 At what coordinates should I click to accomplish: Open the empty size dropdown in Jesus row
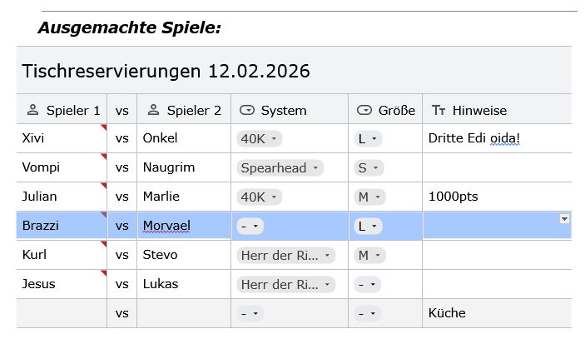point(367,284)
